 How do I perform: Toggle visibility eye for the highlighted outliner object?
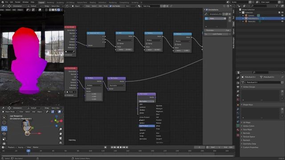pyautogui.click(x=282, y=18)
